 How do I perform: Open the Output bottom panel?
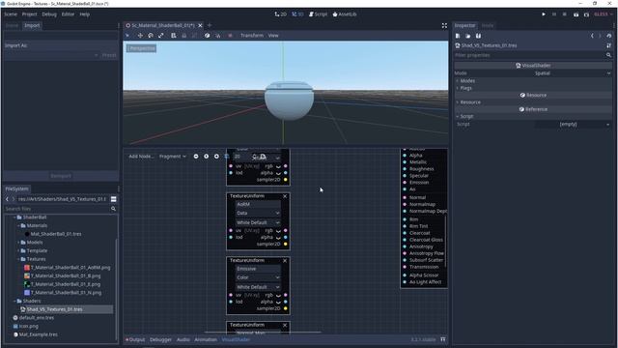pyautogui.click(x=135, y=339)
